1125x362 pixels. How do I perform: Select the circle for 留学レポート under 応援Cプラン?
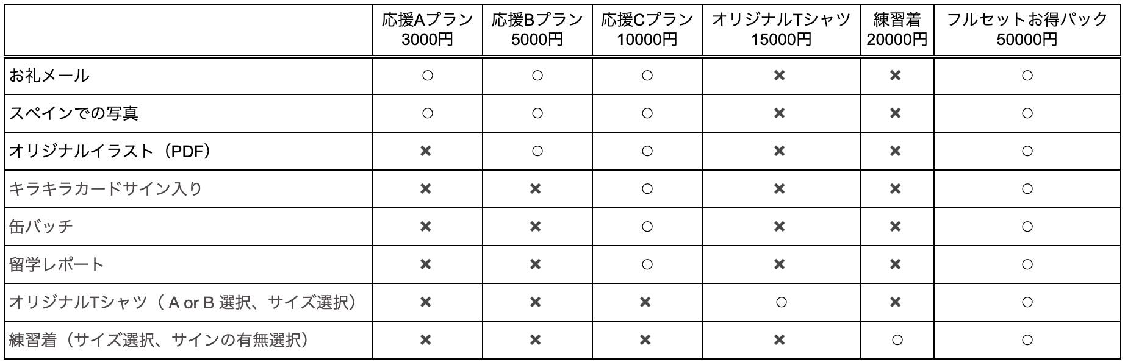click(x=647, y=264)
